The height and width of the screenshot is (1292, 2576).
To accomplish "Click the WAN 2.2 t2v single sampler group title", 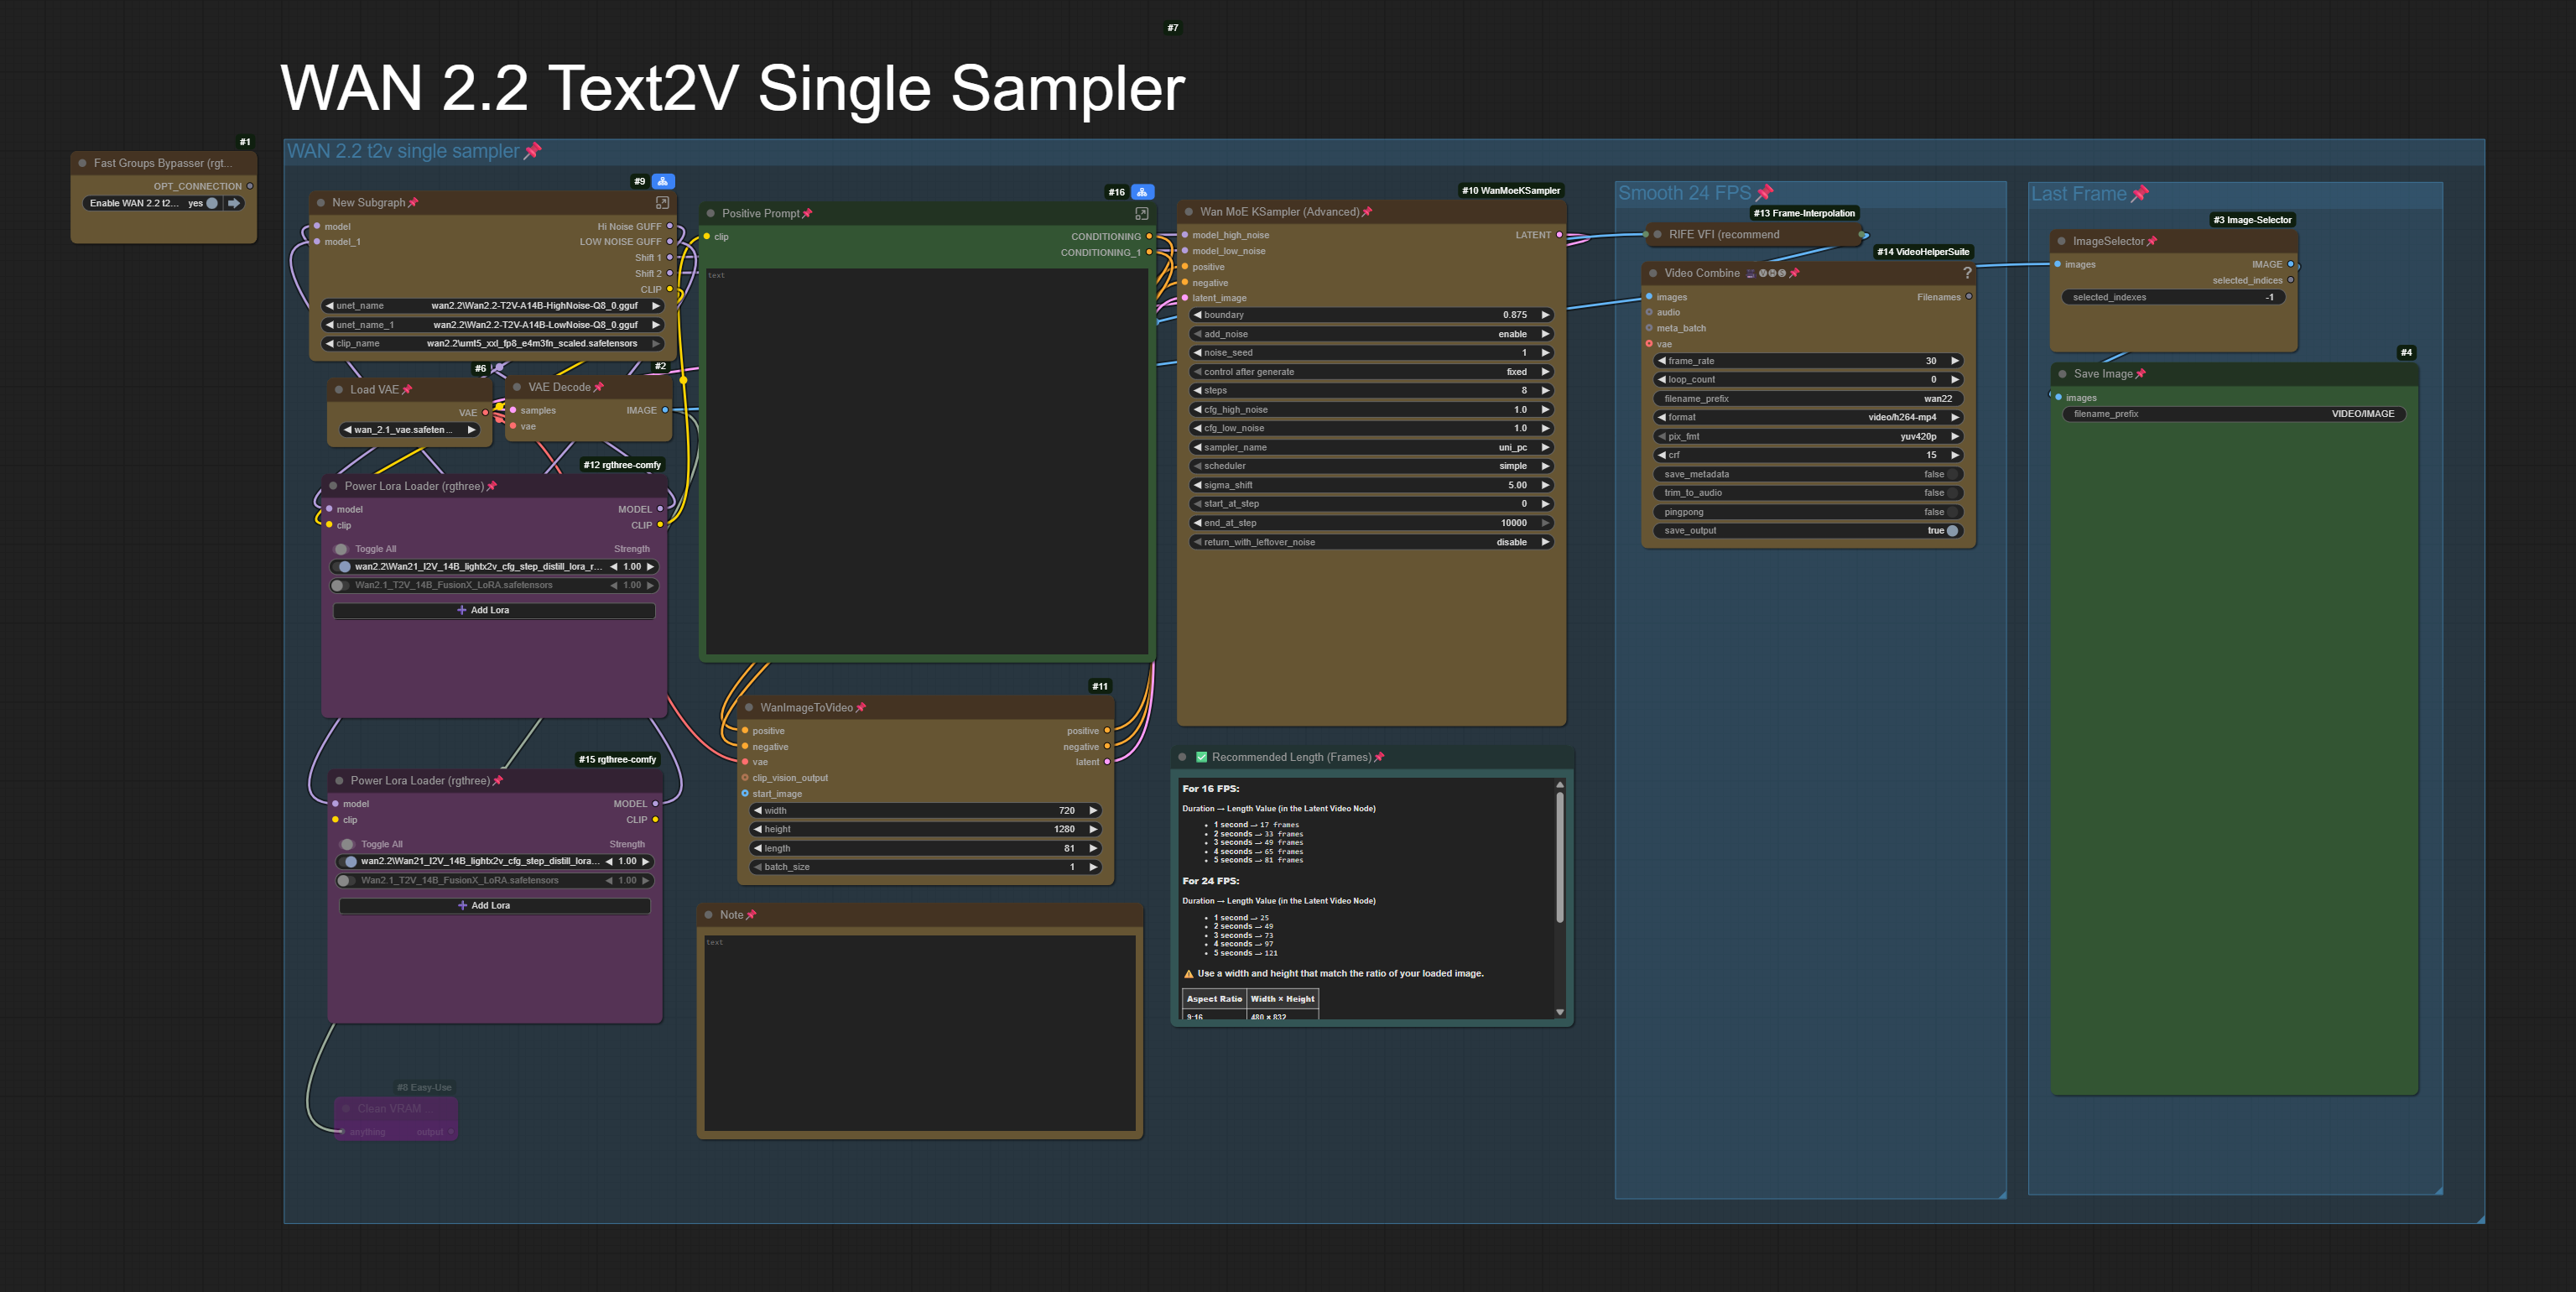I will (x=403, y=151).
